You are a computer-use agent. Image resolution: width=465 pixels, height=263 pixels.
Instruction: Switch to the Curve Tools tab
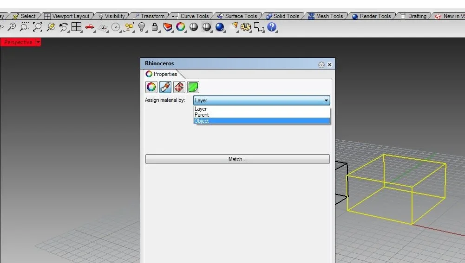click(x=194, y=16)
